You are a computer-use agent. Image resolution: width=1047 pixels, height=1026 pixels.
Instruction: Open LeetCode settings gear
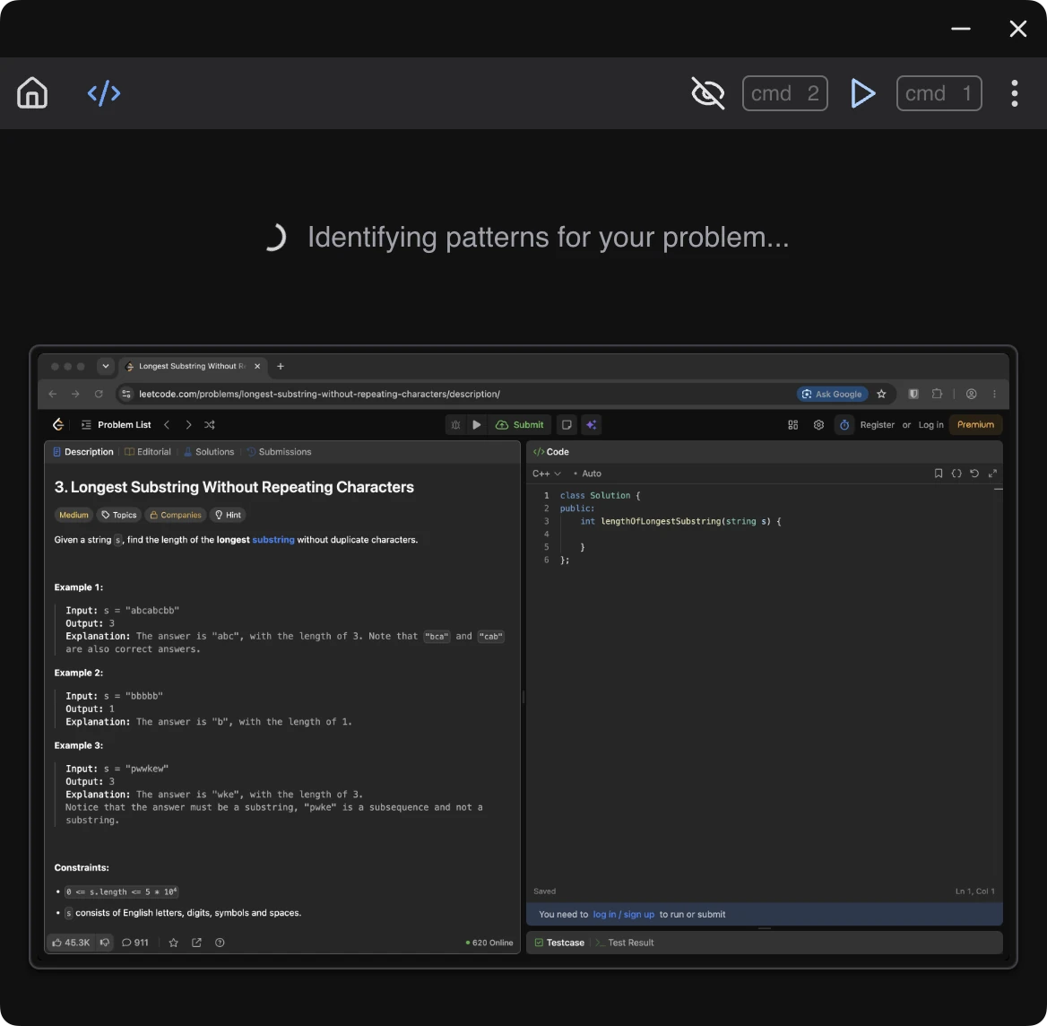click(x=818, y=425)
